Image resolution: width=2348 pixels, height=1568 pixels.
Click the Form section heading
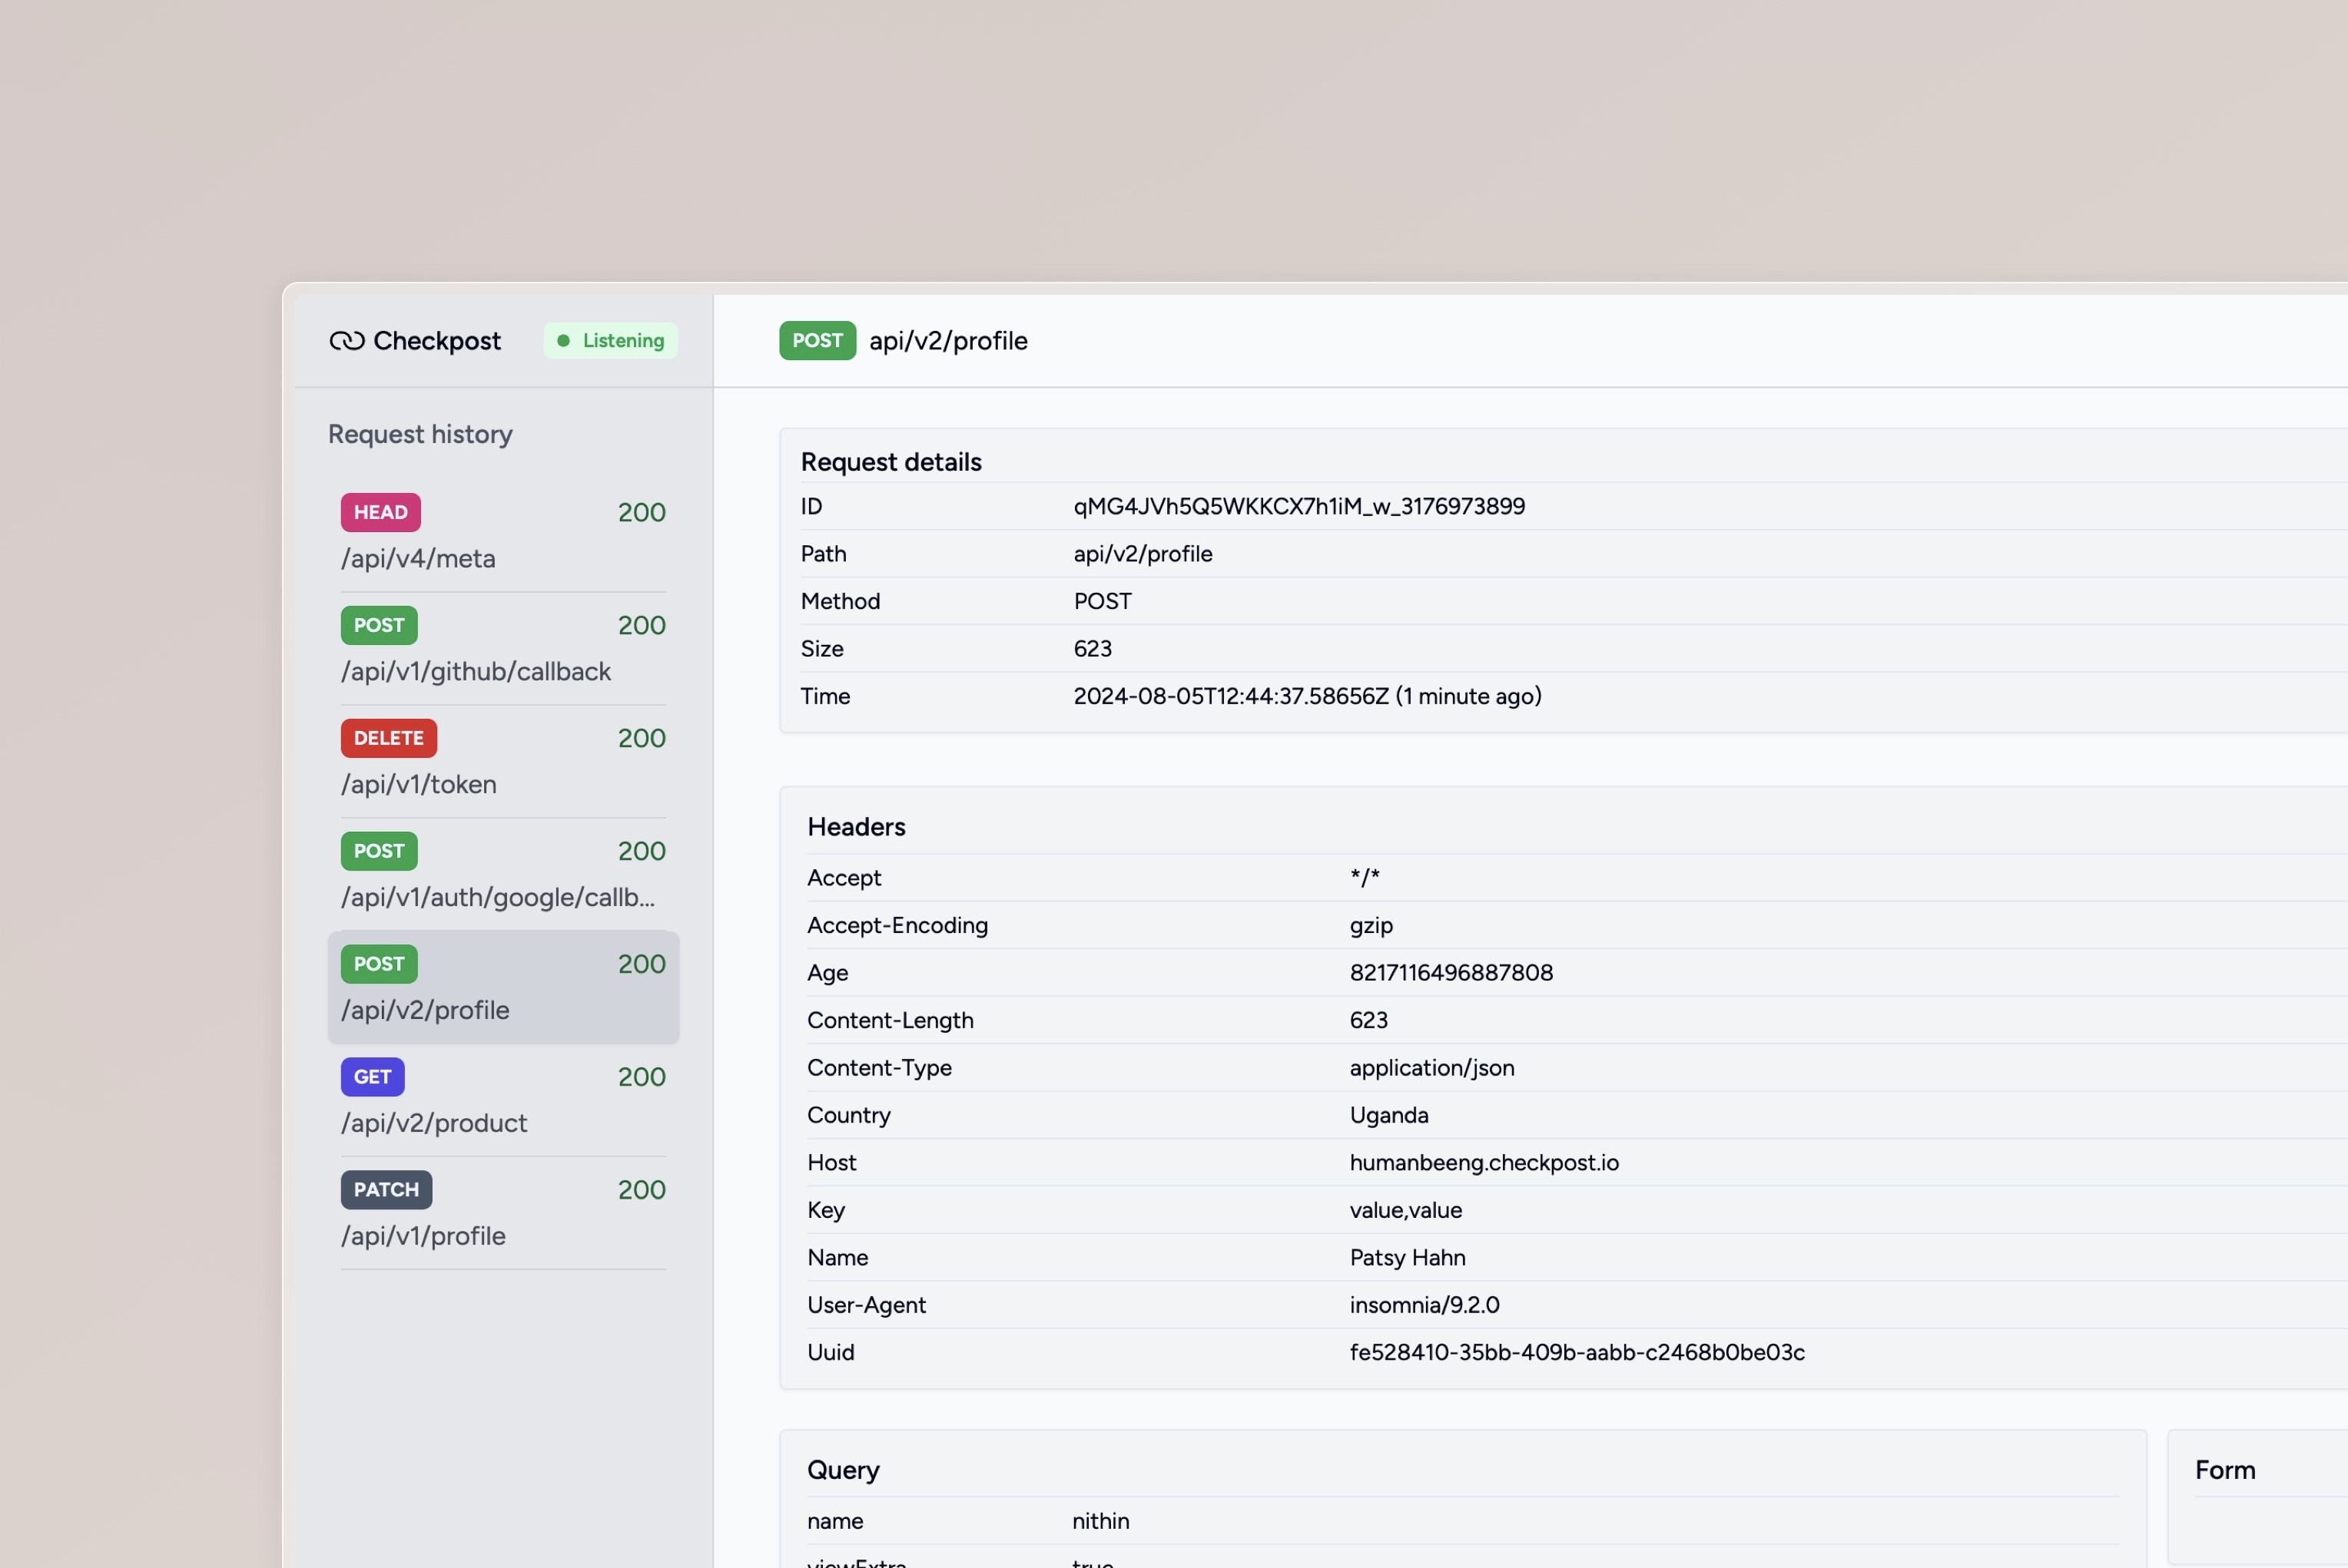[x=2225, y=1470]
